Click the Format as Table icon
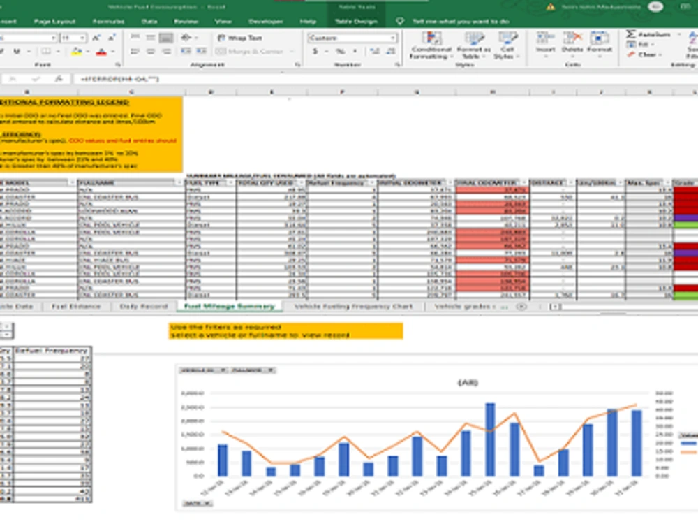Viewport: 698px width, 524px height. point(473,45)
